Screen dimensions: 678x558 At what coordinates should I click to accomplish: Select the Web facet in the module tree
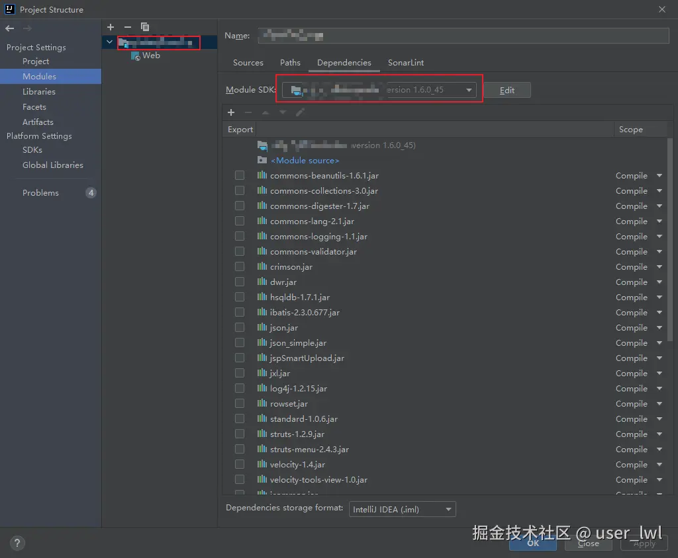coord(151,56)
